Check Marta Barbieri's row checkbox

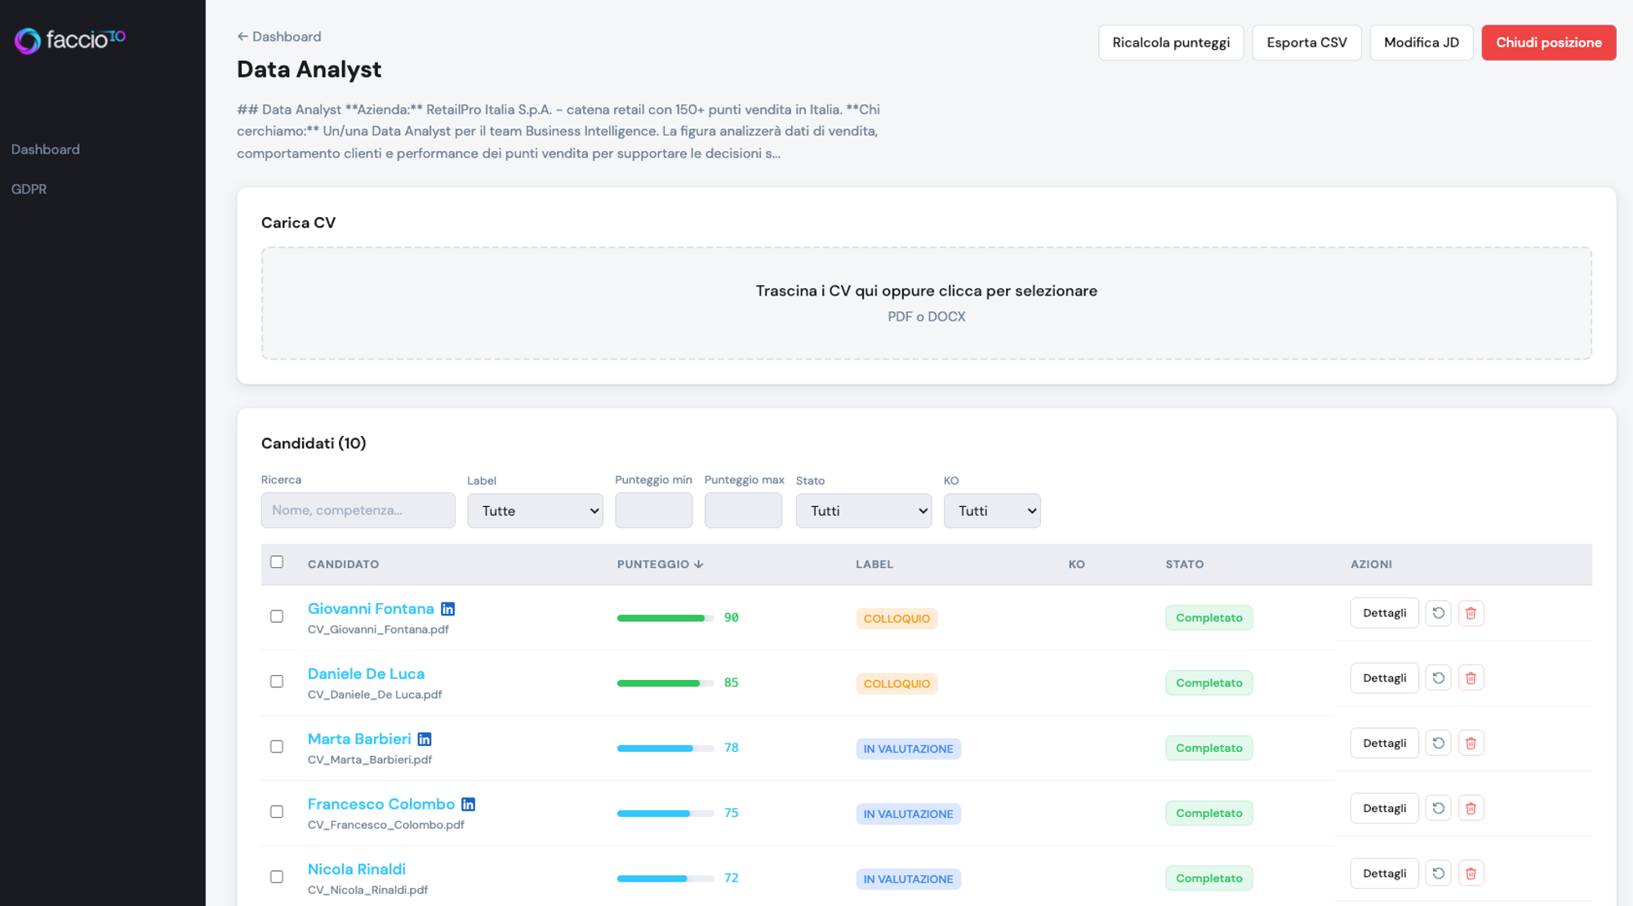pyautogui.click(x=277, y=748)
